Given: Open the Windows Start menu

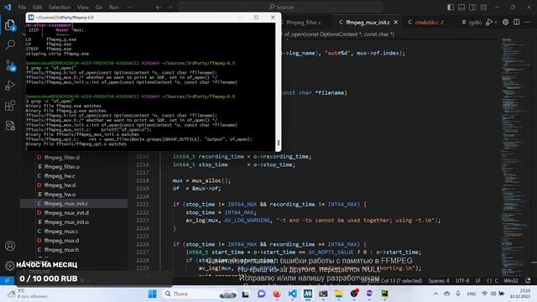Looking at the screenshot, I should (152, 294).
